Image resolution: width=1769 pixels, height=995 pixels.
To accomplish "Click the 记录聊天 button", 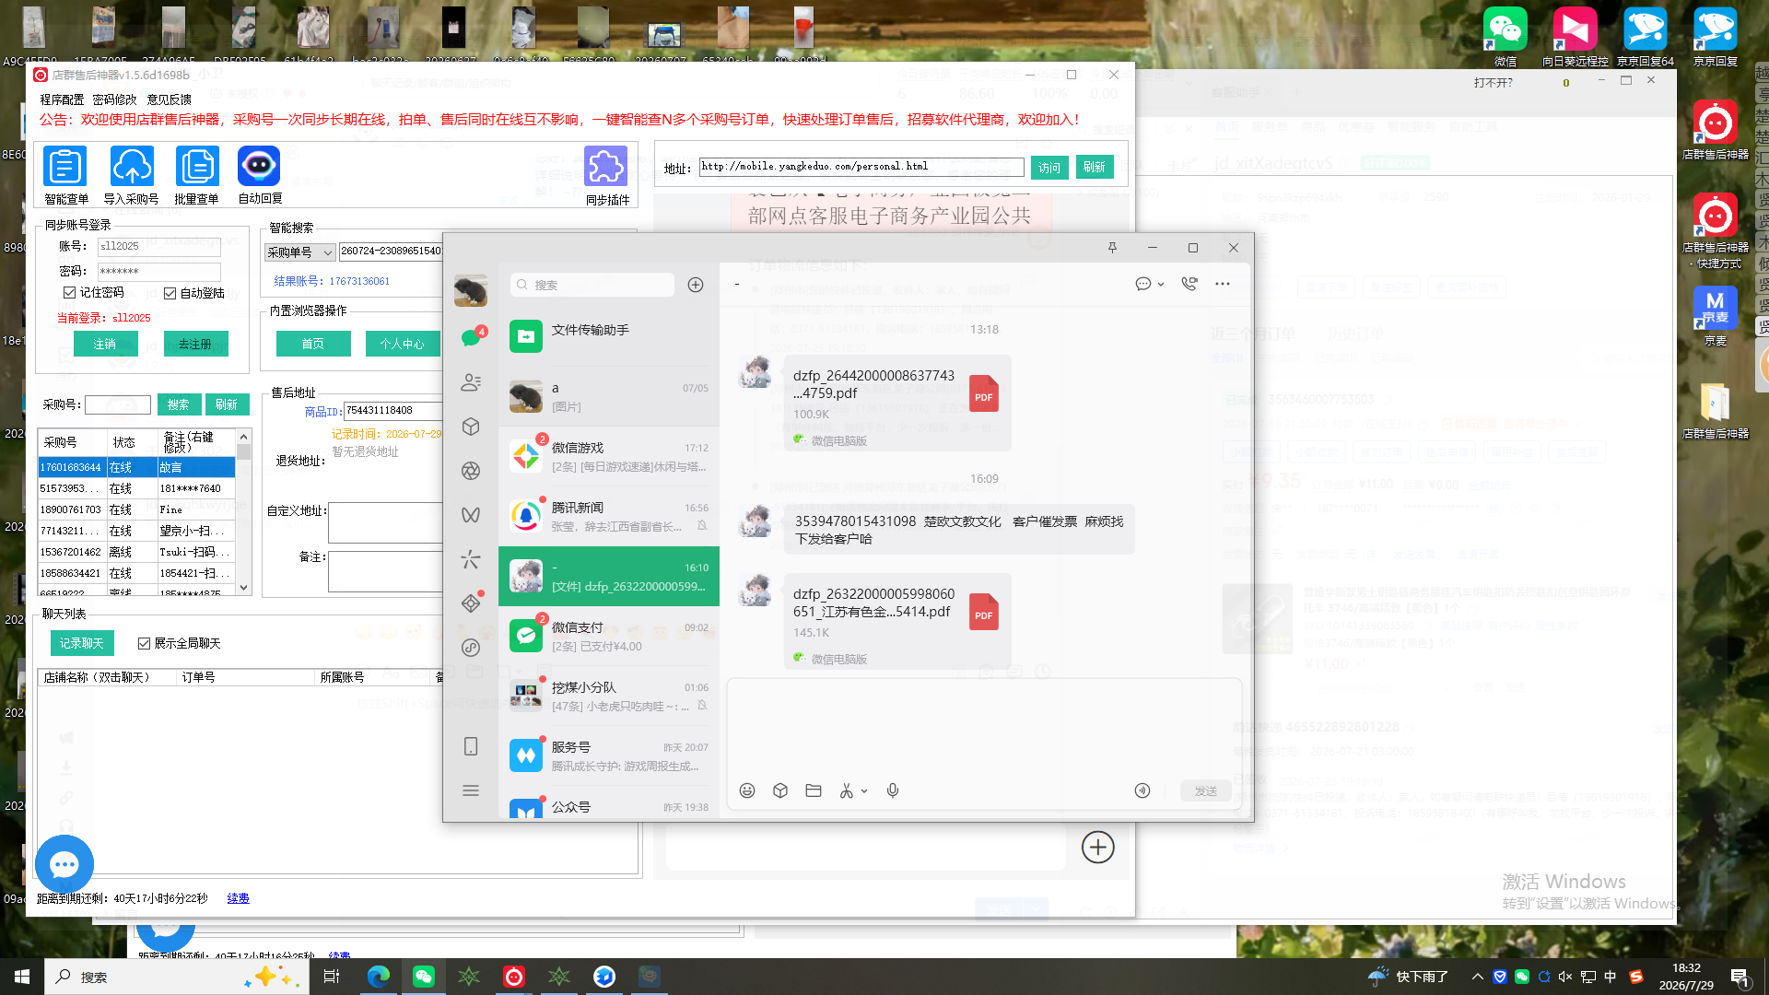I will click(x=82, y=643).
